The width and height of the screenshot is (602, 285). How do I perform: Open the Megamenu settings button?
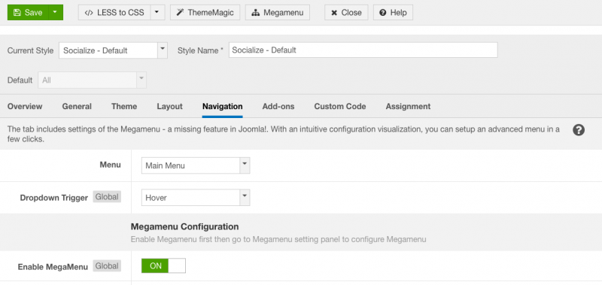click(278, 13)
